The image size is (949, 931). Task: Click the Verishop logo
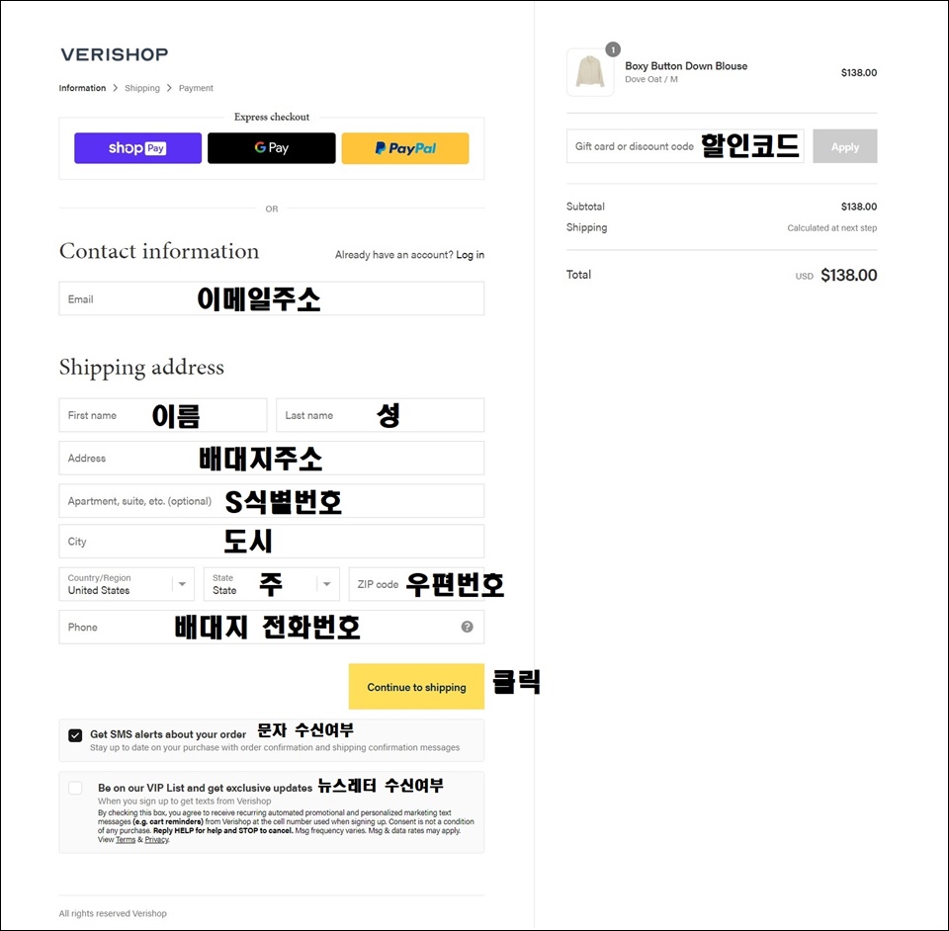tap(115, 54)
